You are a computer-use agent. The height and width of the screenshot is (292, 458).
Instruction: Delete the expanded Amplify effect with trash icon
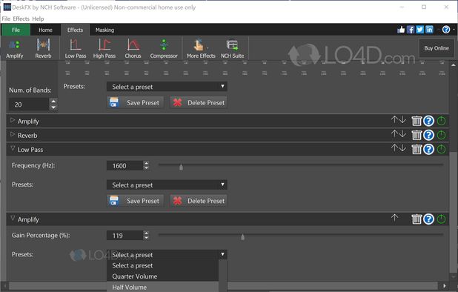click(416, 219)
